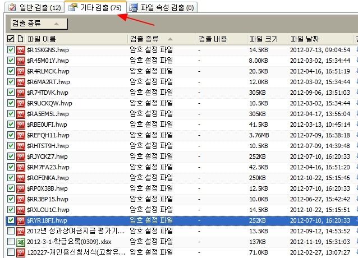Click the file type icon column header

(21, 39)
